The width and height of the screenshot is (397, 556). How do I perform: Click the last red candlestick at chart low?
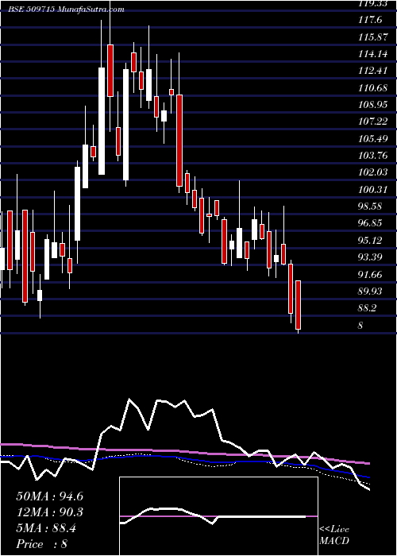298,305
